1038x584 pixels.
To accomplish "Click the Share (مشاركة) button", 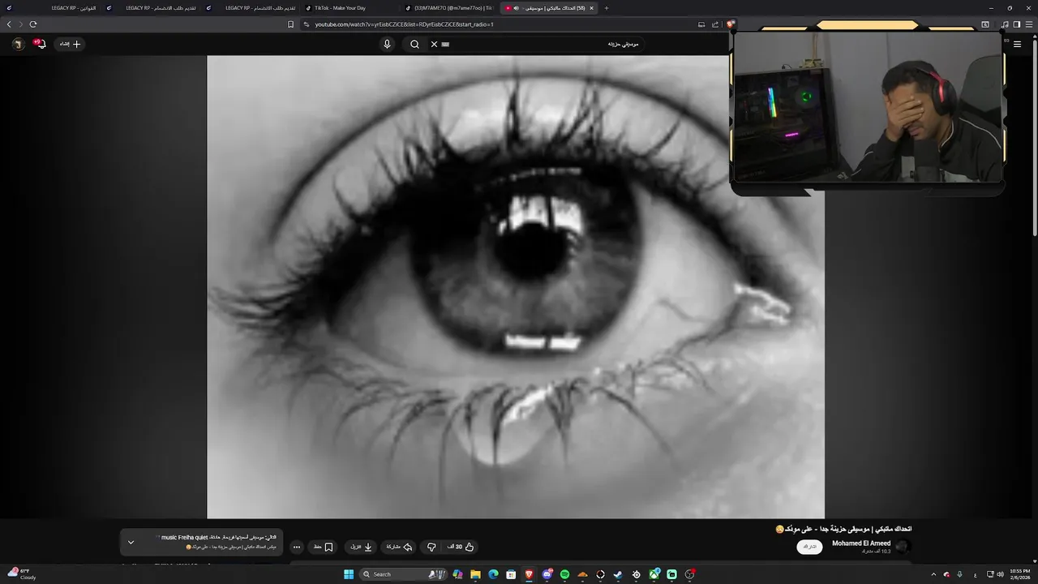I will pos(399,547).
